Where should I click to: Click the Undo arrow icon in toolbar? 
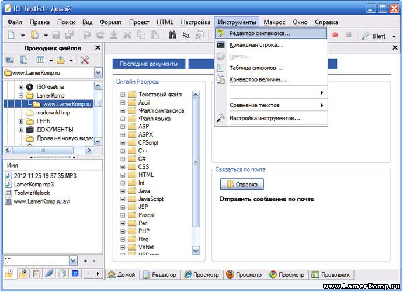(87, 35)
